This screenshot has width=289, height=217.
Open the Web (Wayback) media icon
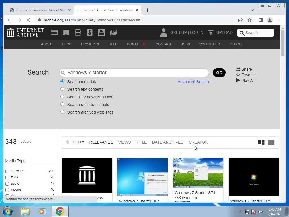(x=54, y=32)
